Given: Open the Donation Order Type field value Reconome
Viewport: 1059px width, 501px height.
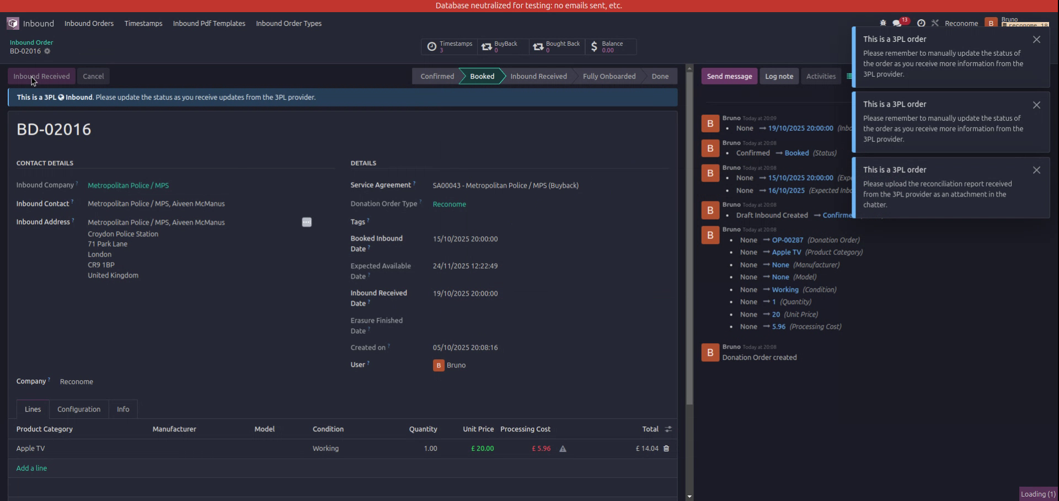Looking at the screenshot, I should coord(449,204).
